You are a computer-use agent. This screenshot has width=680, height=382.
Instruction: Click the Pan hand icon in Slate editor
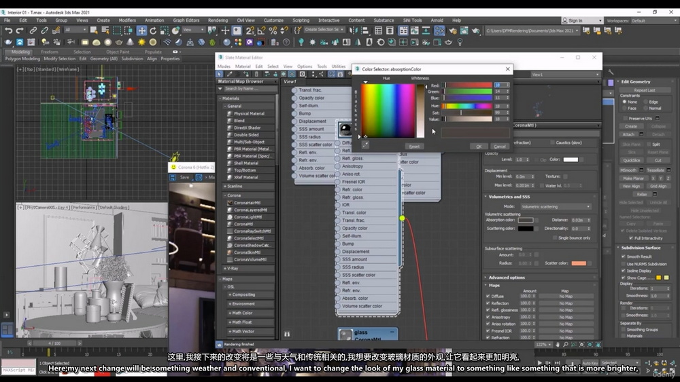click(x=558, y=345)
